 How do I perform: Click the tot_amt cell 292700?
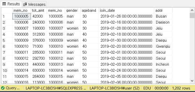pos(39,58)
